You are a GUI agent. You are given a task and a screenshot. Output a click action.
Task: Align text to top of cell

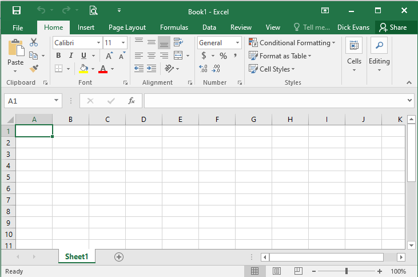point(139,42)
